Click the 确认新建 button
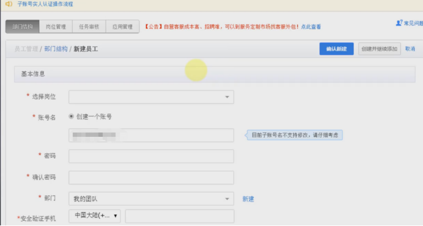 (336, 49)
